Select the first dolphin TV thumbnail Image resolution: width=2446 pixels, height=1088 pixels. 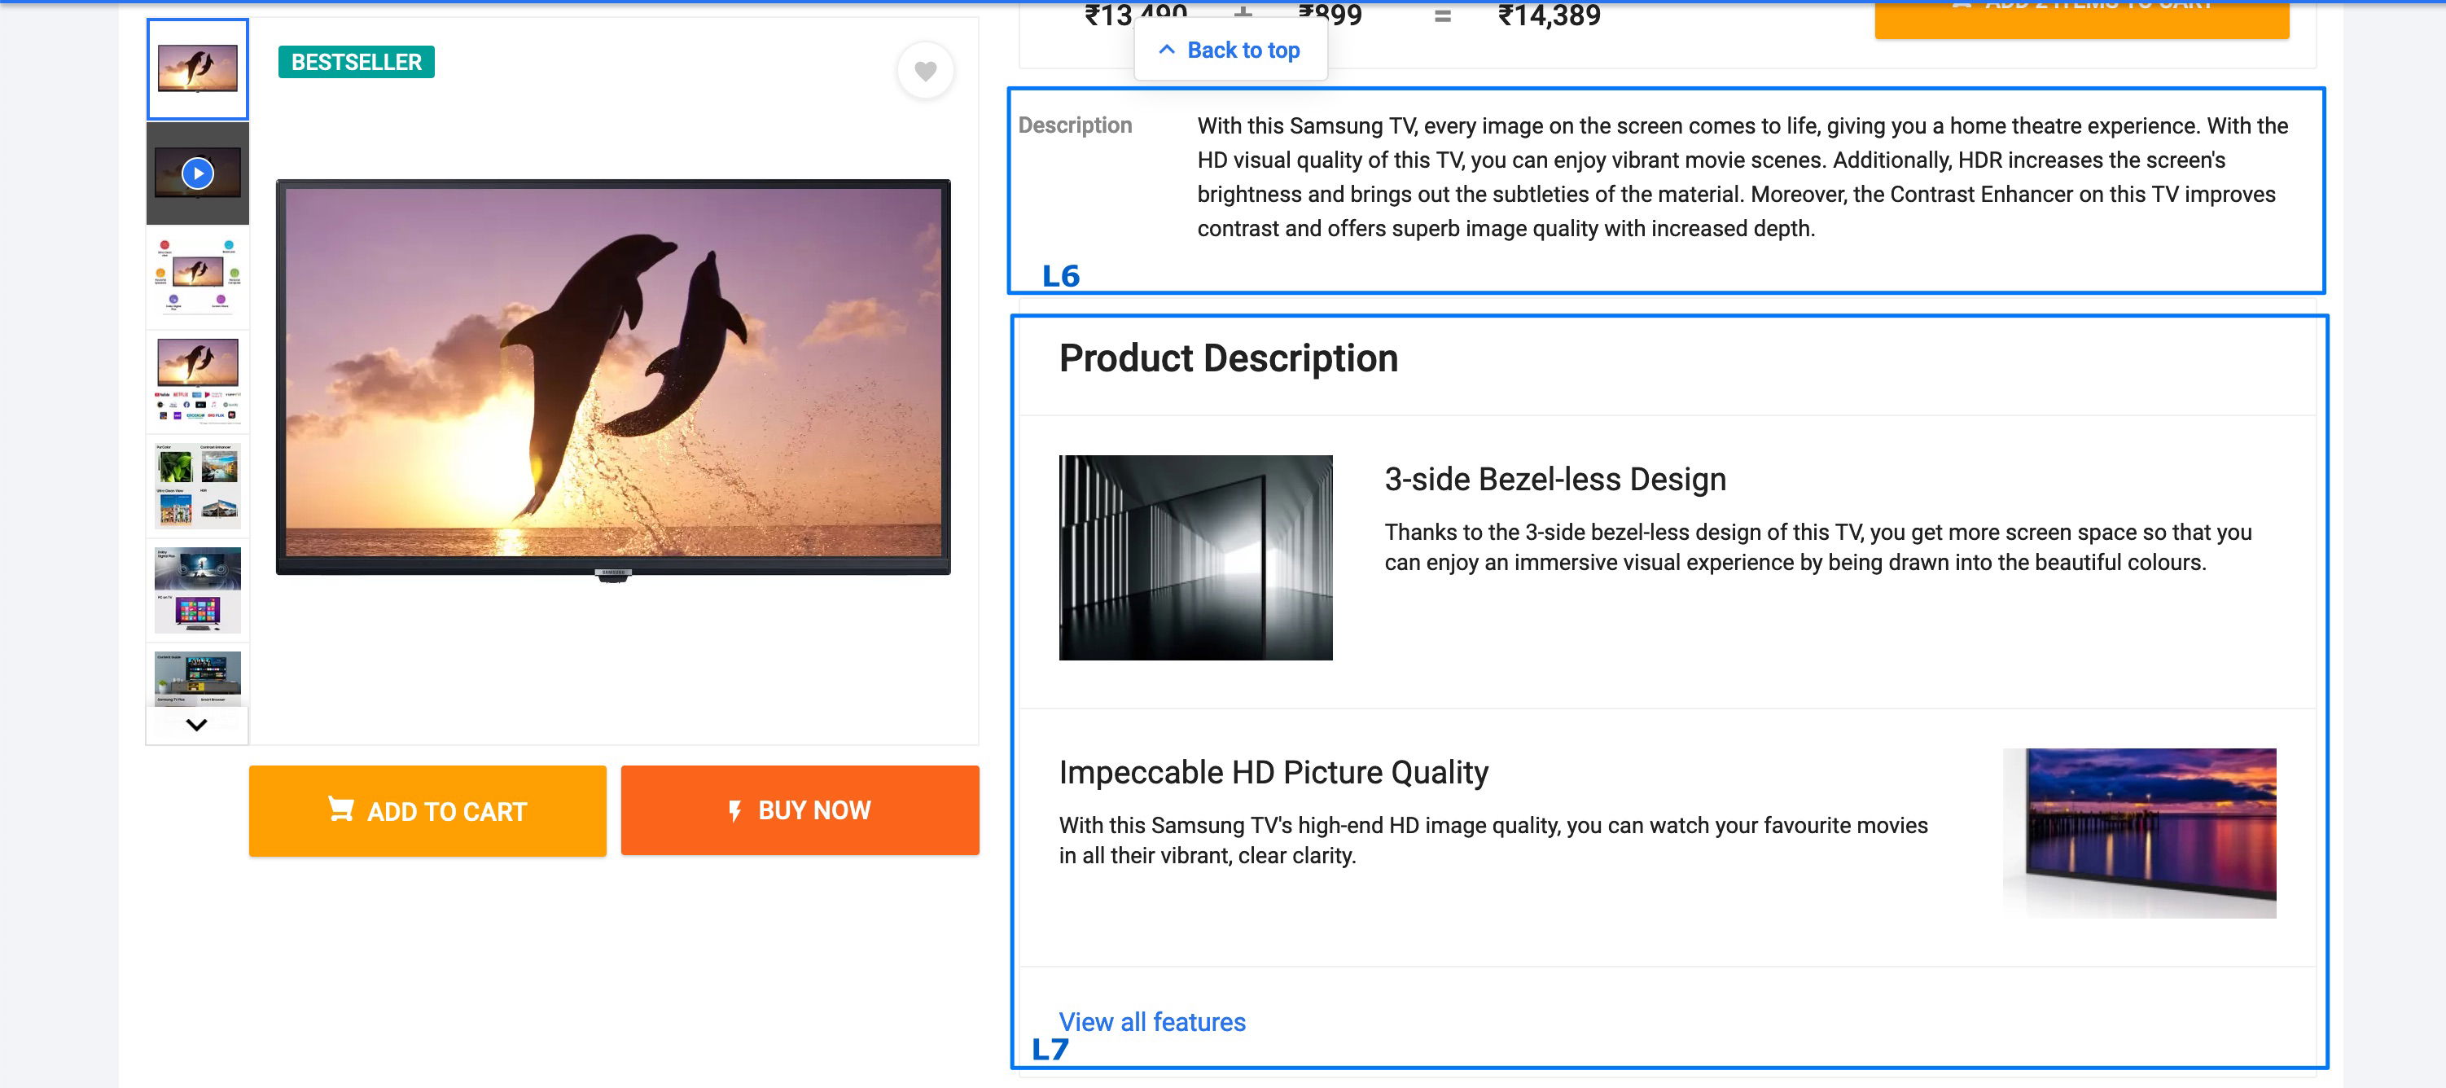tap(198, 69)
